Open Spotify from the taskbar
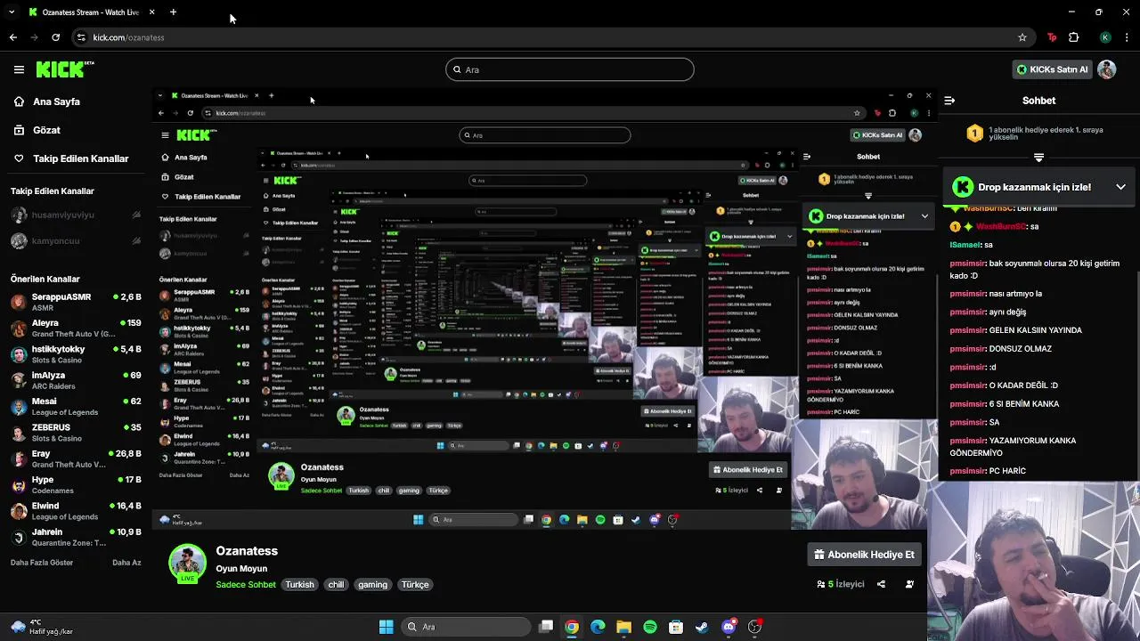 click(x=650, y=627)
